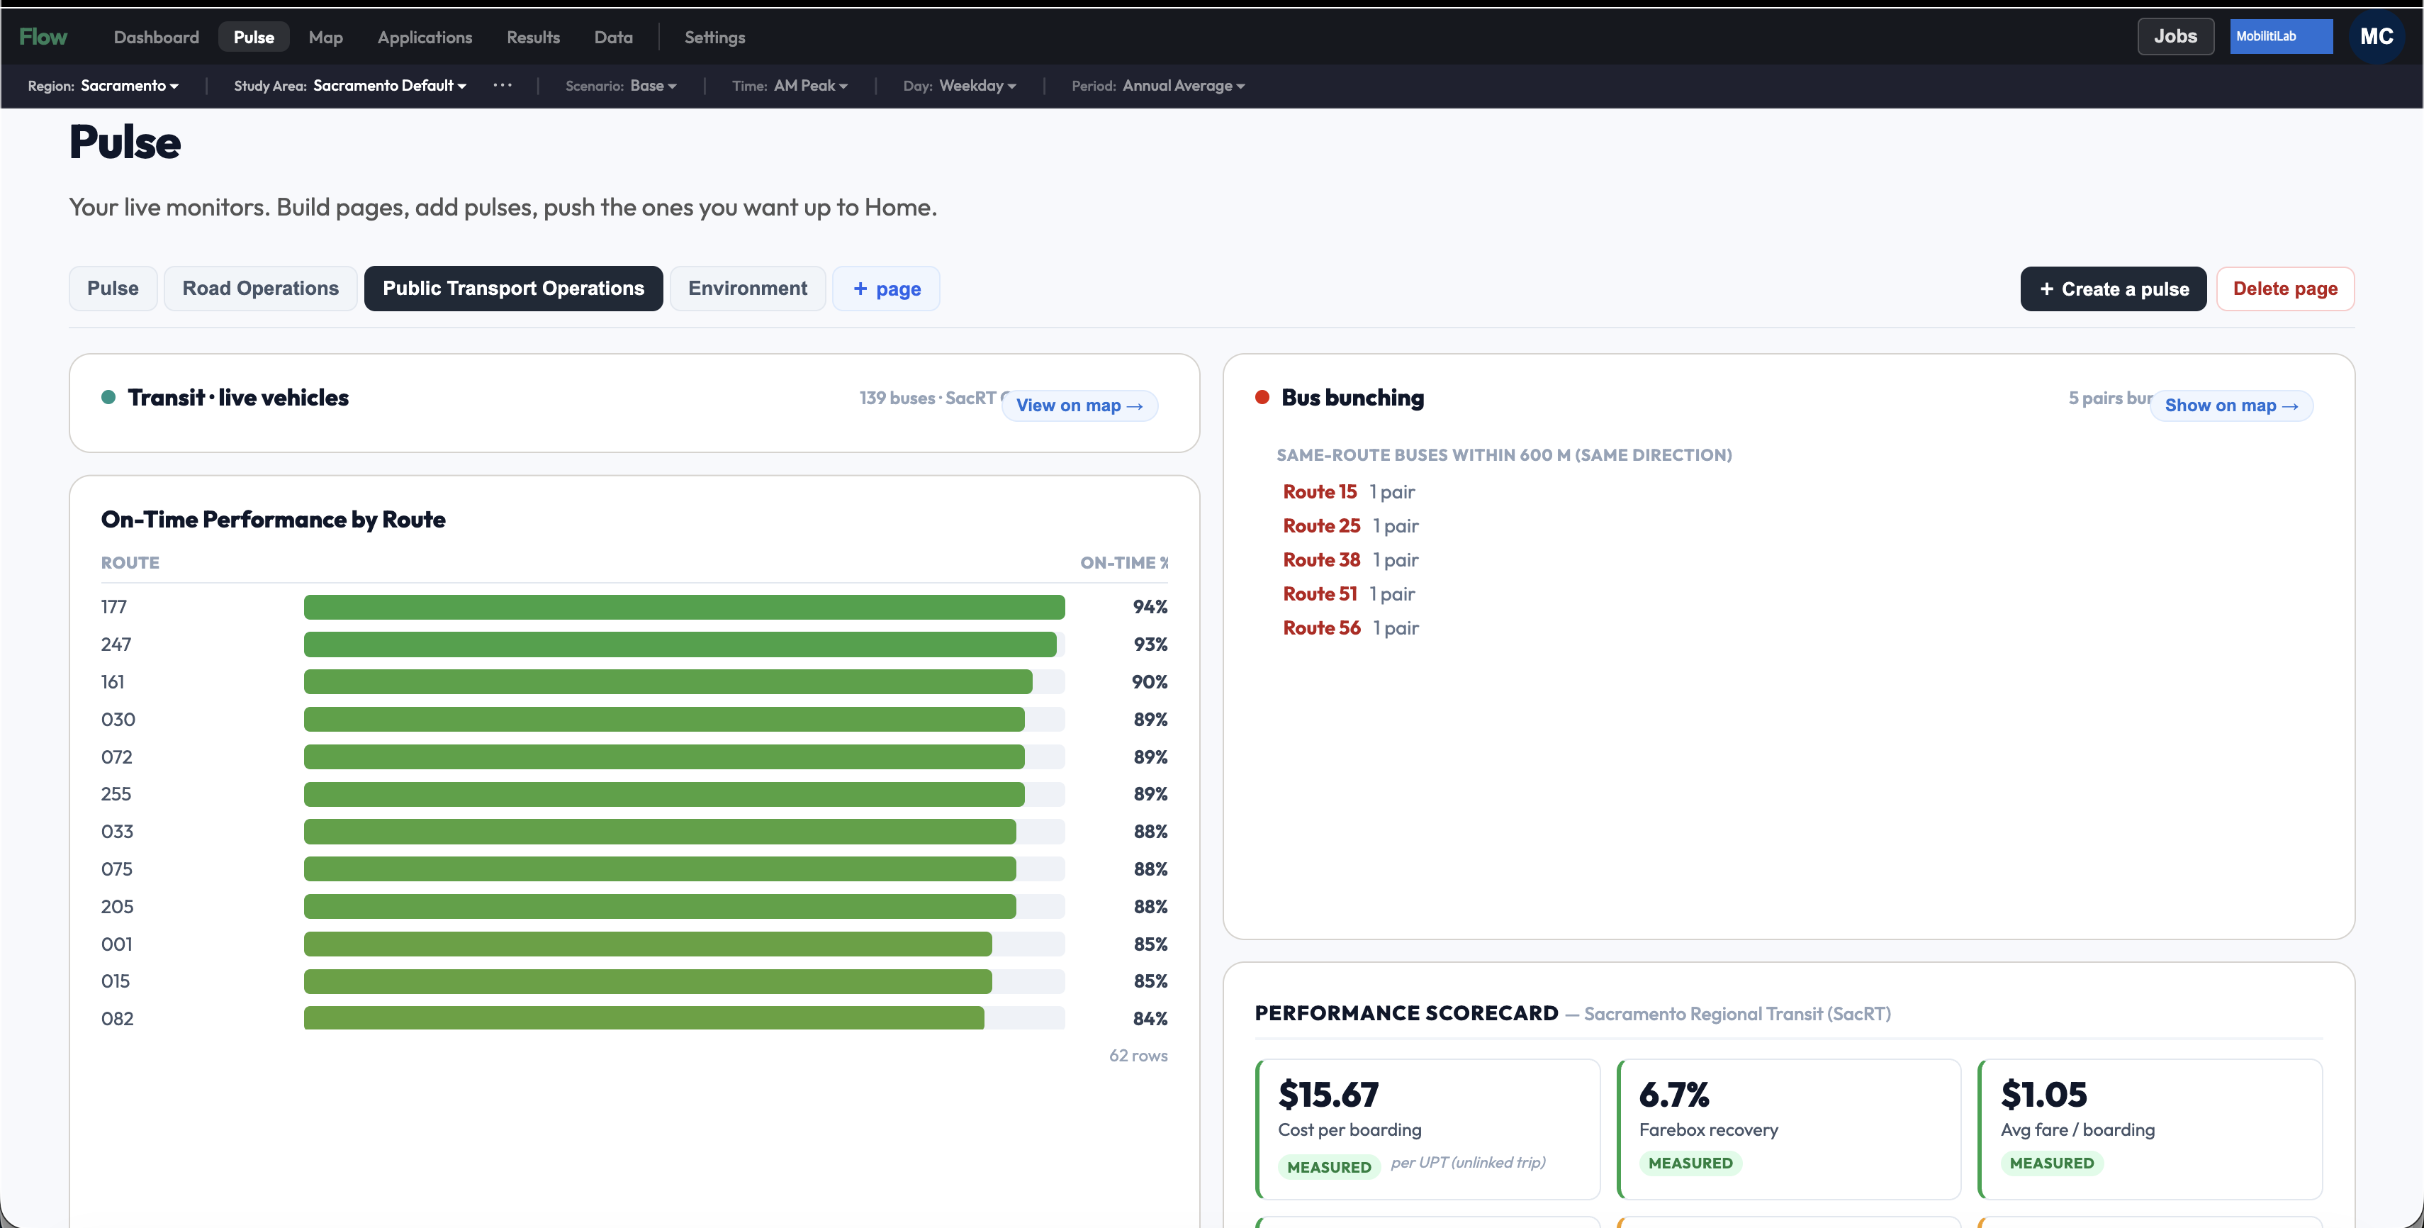Viewport: 2424px width, 1228px height.
Task: Select route 075 row label
Action: [x=117, y=869]
